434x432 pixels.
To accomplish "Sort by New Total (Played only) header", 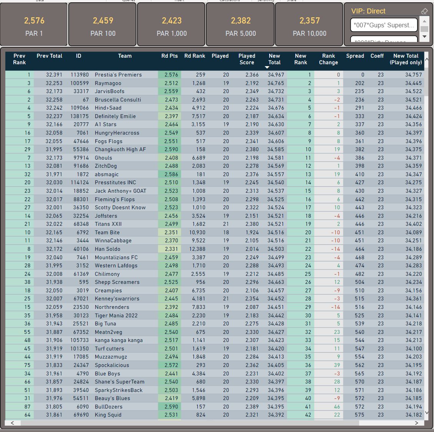I will (406, 59).
